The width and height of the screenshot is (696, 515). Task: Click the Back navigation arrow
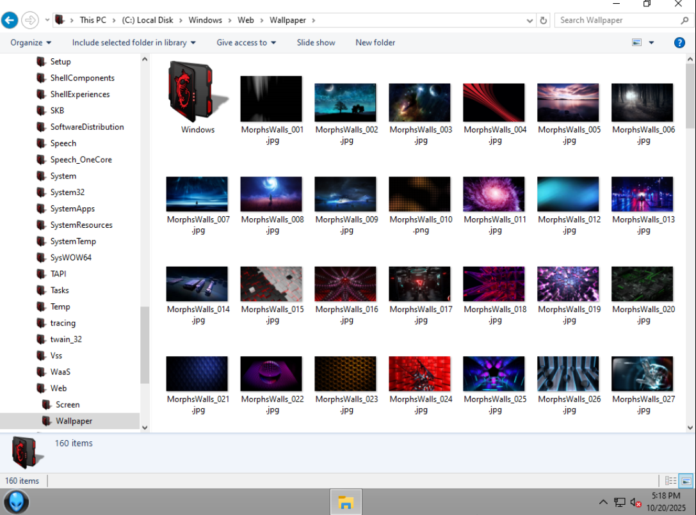point(10,20)
